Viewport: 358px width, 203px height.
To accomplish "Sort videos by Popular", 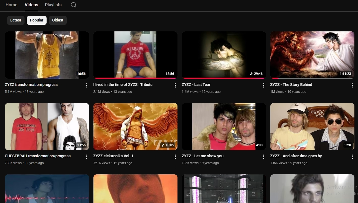I will click(37, 20).
